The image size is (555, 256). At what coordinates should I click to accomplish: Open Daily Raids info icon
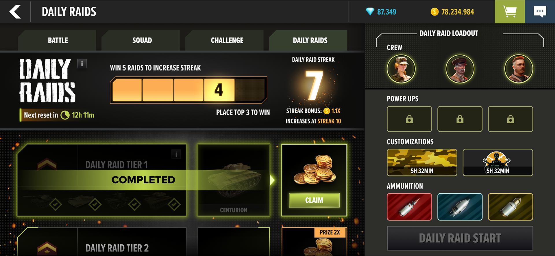pos(82,63)
